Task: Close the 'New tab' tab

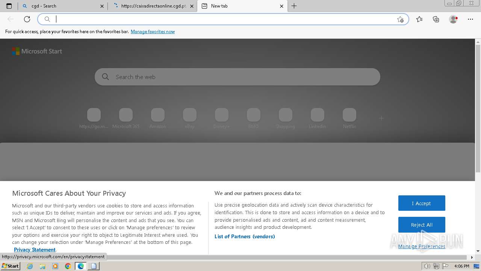Action: (282, 6)
